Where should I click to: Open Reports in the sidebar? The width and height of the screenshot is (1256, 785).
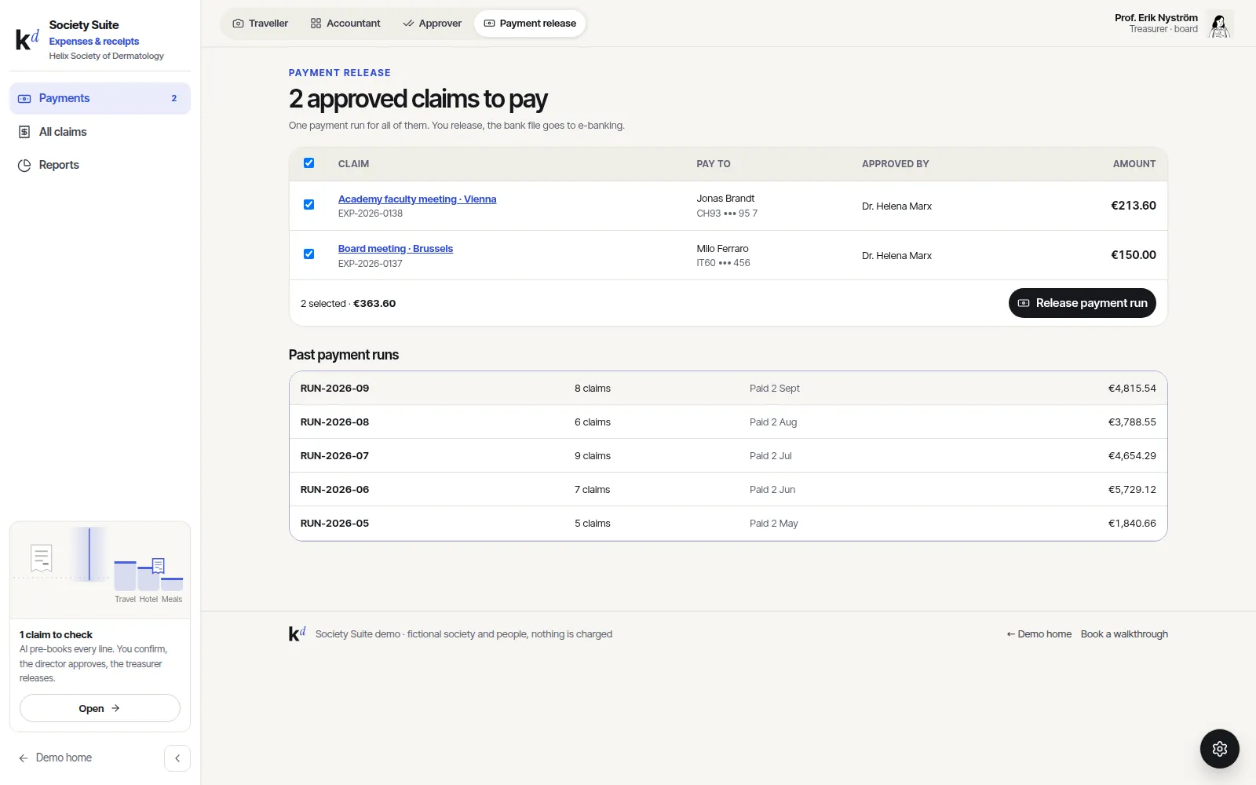(x=100, y=165)
